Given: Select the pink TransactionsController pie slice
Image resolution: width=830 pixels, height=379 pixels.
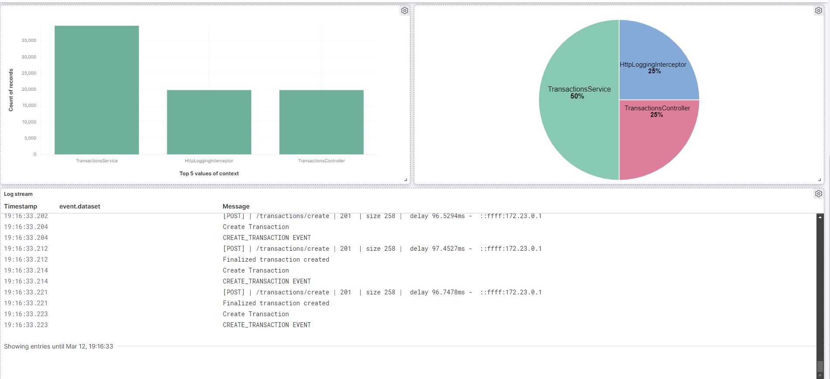Looking at the screenshot, I should tap(659, 140).
